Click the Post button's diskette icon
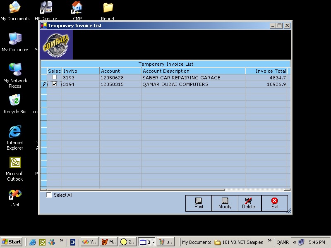This screenshot has width=331, height=248. (198, 200)
